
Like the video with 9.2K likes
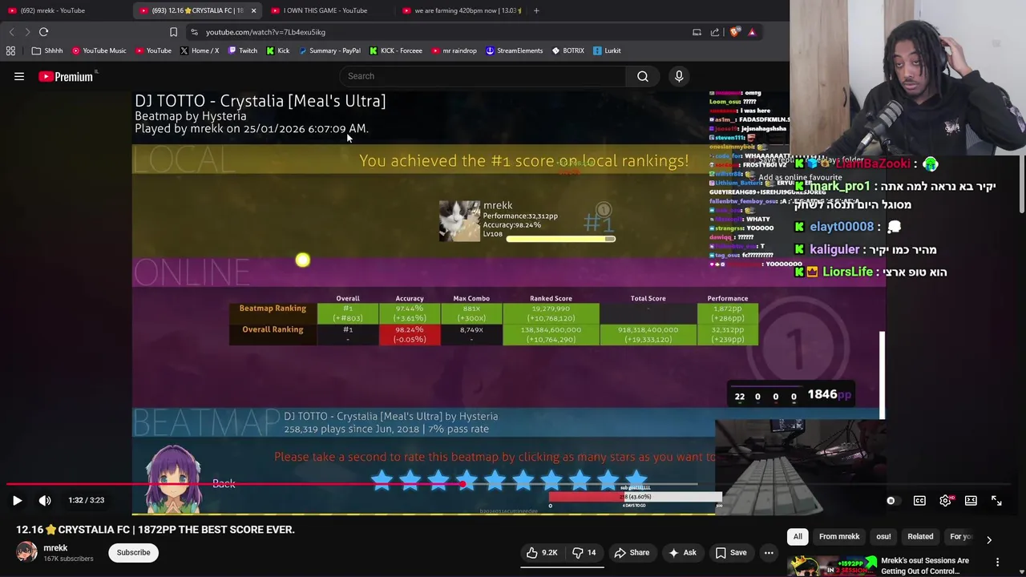coord(541,552)
